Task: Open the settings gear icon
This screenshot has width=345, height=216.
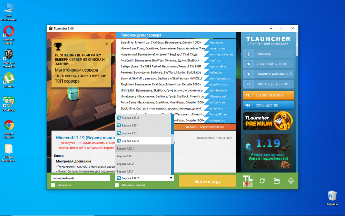Action: click(x=291, y=181)
